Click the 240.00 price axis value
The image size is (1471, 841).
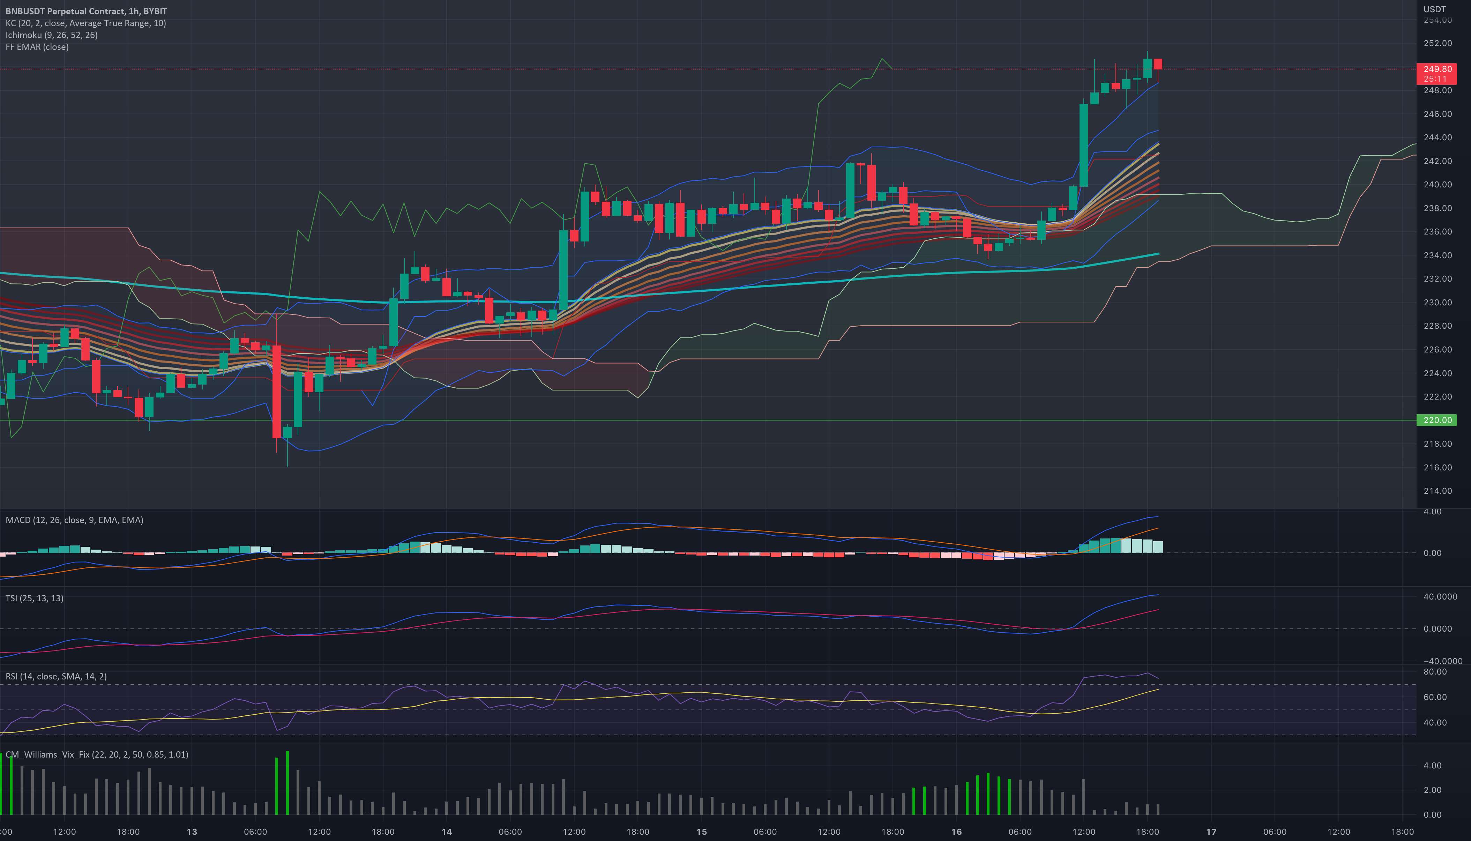tap(1438, 185)
